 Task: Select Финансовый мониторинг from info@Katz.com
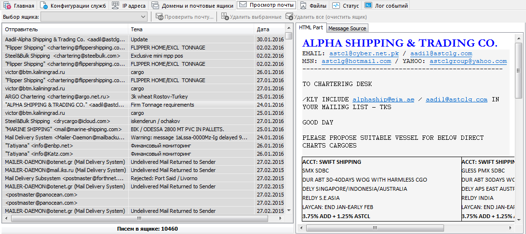[x=144, y=154]
